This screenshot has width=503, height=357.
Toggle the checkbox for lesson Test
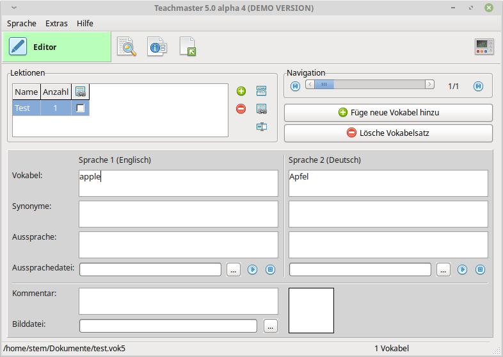click(80, 108)
